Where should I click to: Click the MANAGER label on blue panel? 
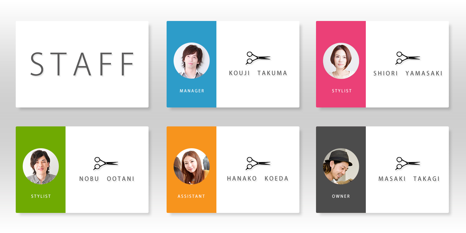(192, 91)
